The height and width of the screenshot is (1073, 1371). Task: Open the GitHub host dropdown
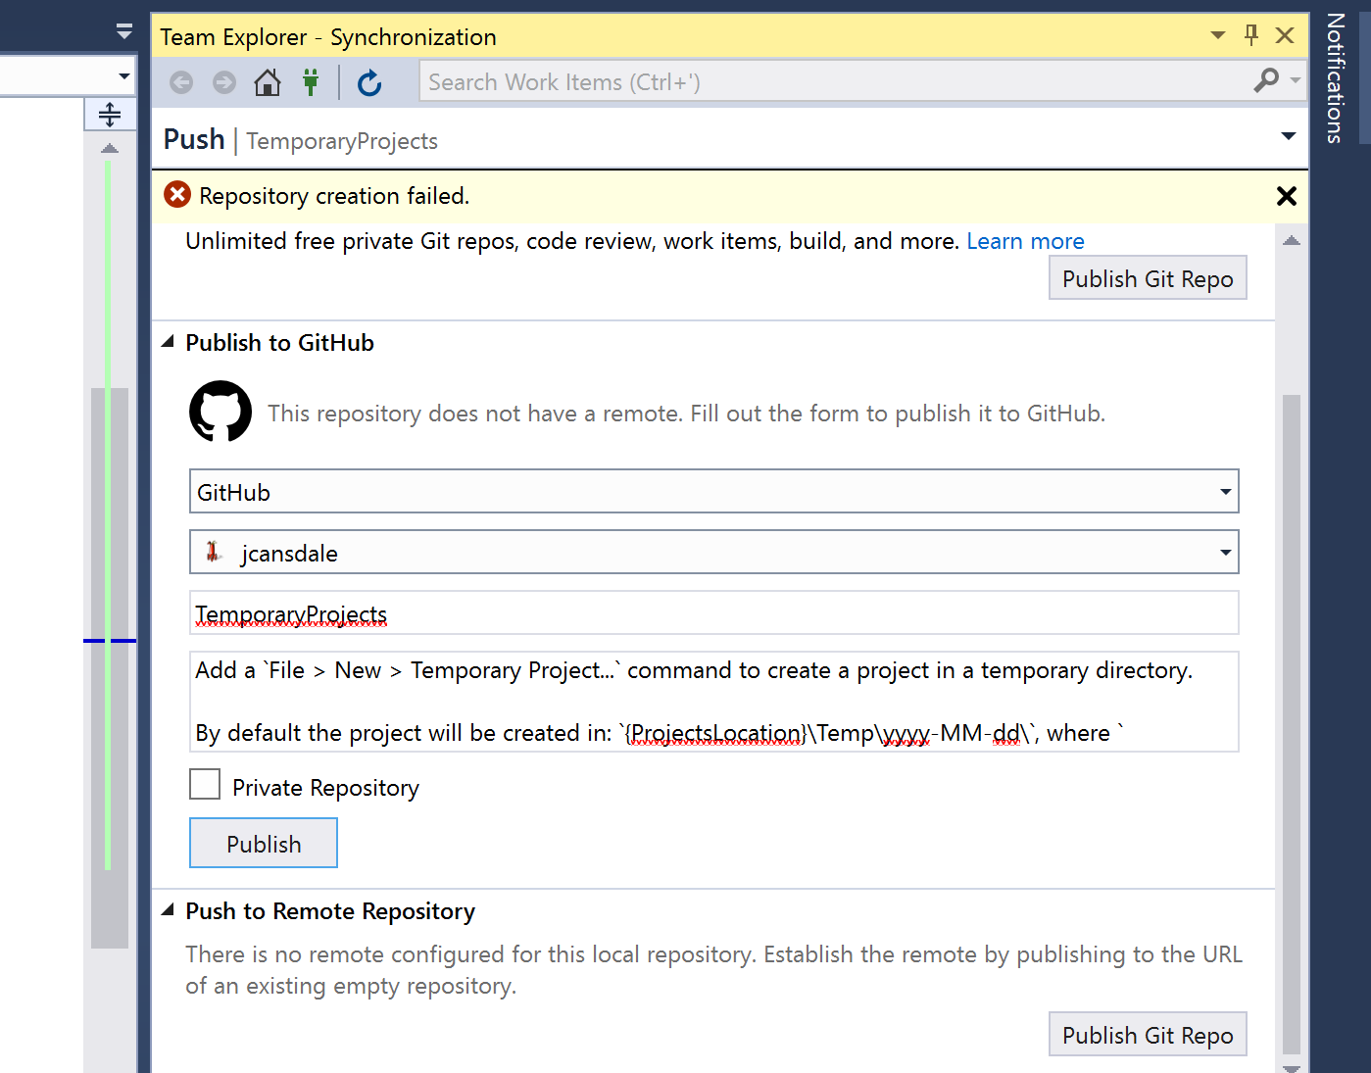(x=713, y=491)
